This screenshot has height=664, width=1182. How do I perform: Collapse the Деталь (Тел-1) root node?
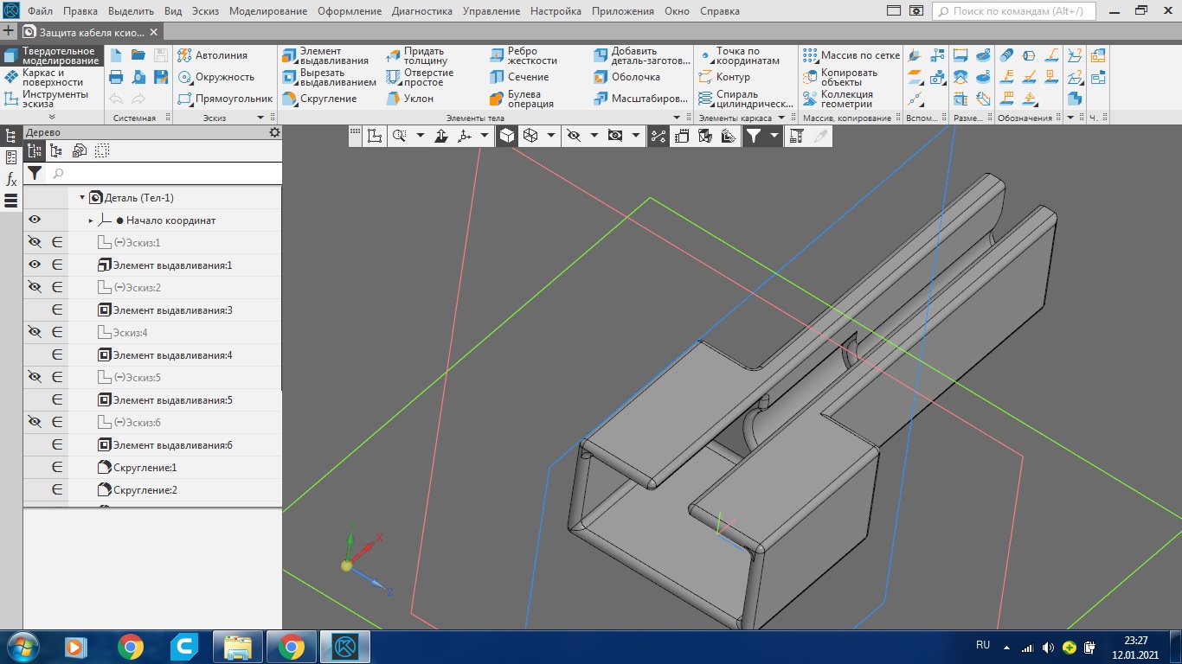(82, 198)
